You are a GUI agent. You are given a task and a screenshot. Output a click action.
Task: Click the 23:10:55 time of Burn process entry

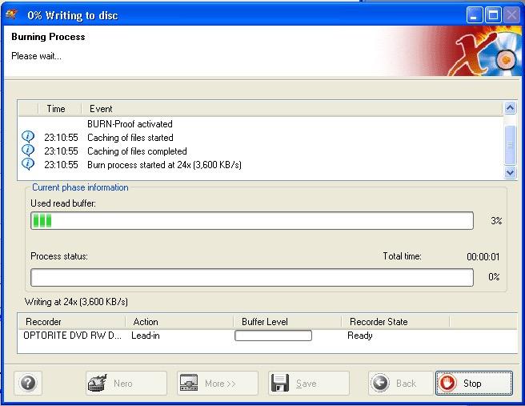[x=61, y=165]
